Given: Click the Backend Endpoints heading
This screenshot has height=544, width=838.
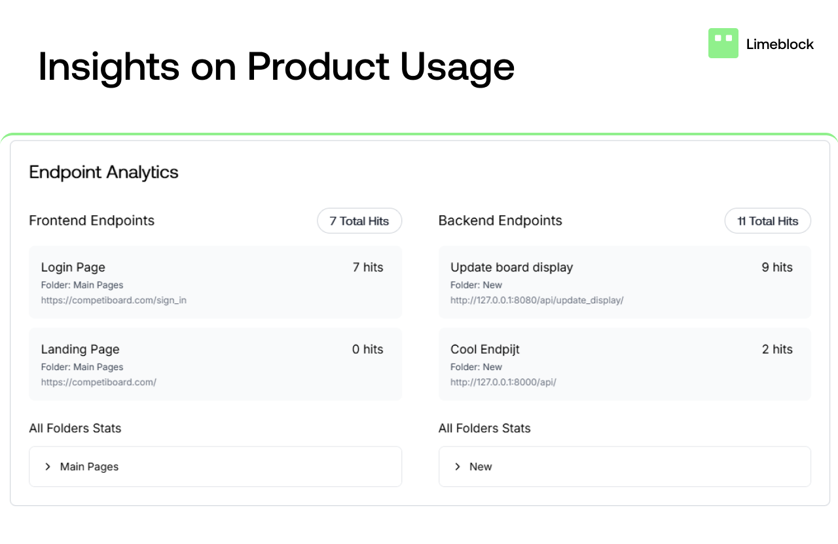Looking at the screenshot, I should pos(500,220).
